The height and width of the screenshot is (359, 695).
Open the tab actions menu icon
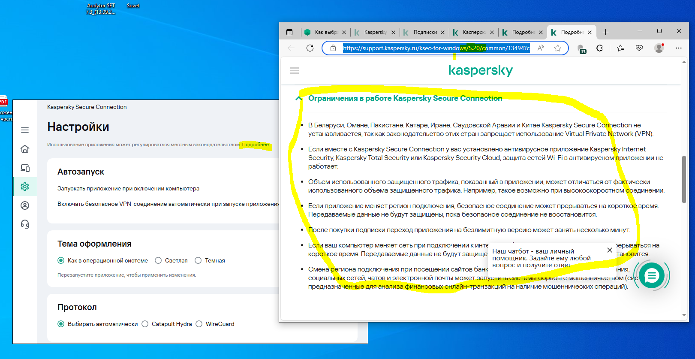coord(289,32)
